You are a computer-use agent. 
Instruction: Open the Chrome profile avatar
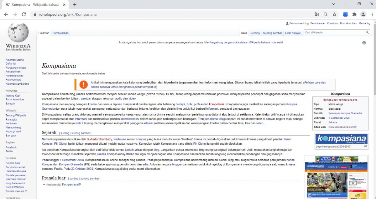pos(363,14)
